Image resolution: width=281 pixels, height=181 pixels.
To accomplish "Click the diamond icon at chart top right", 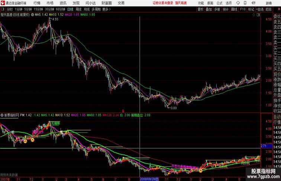I will [254, 15].
